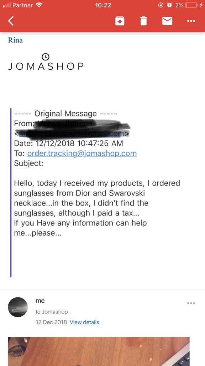205x366 pixels.
Task: Tap the 'me' sender name
Action: point(40,301)
